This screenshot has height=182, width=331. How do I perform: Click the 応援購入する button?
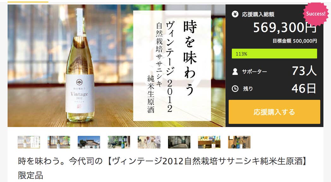pos(274,112)
